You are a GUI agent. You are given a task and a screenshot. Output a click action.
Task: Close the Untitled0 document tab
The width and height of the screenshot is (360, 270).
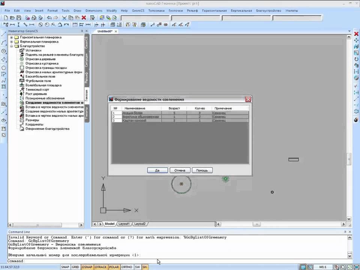point(116,31)
